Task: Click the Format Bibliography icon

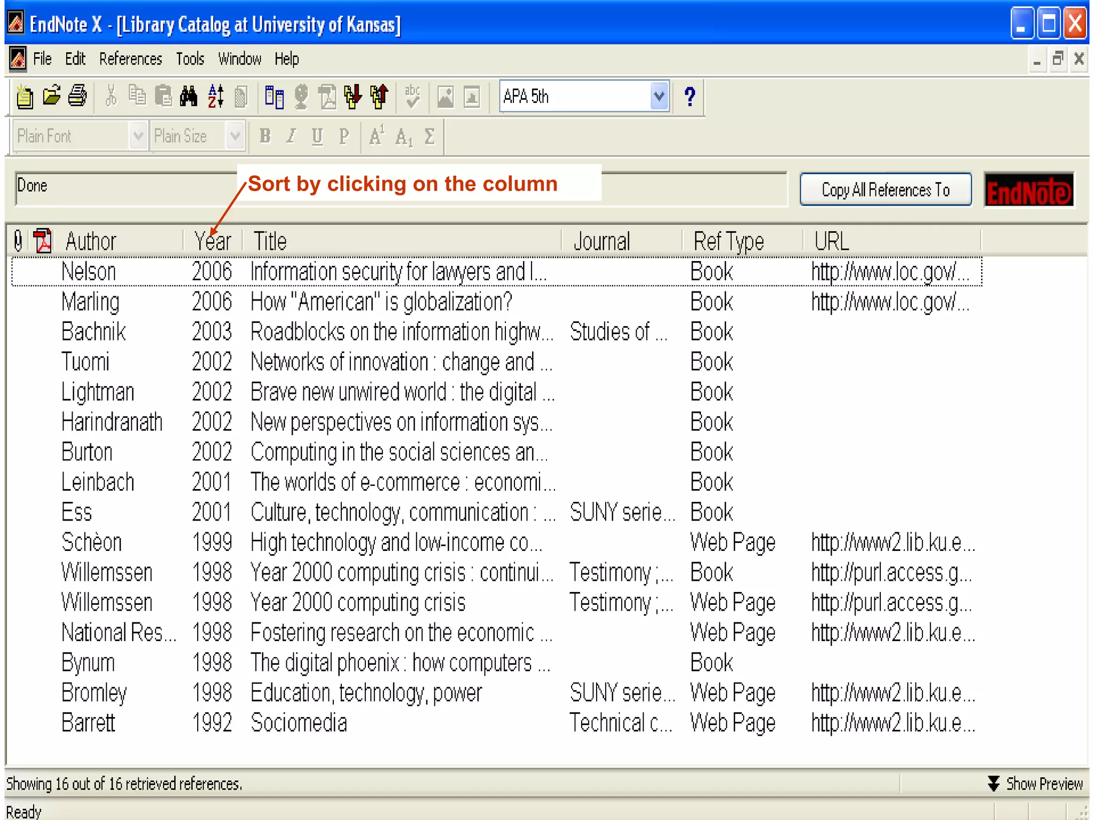Action: (x=327, y=97)
